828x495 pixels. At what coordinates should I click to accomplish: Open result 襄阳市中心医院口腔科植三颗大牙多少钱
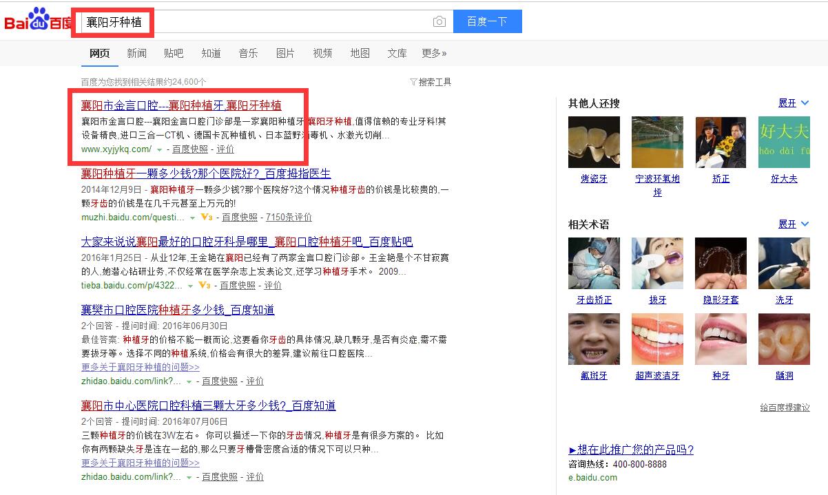[x=209, y=406]
